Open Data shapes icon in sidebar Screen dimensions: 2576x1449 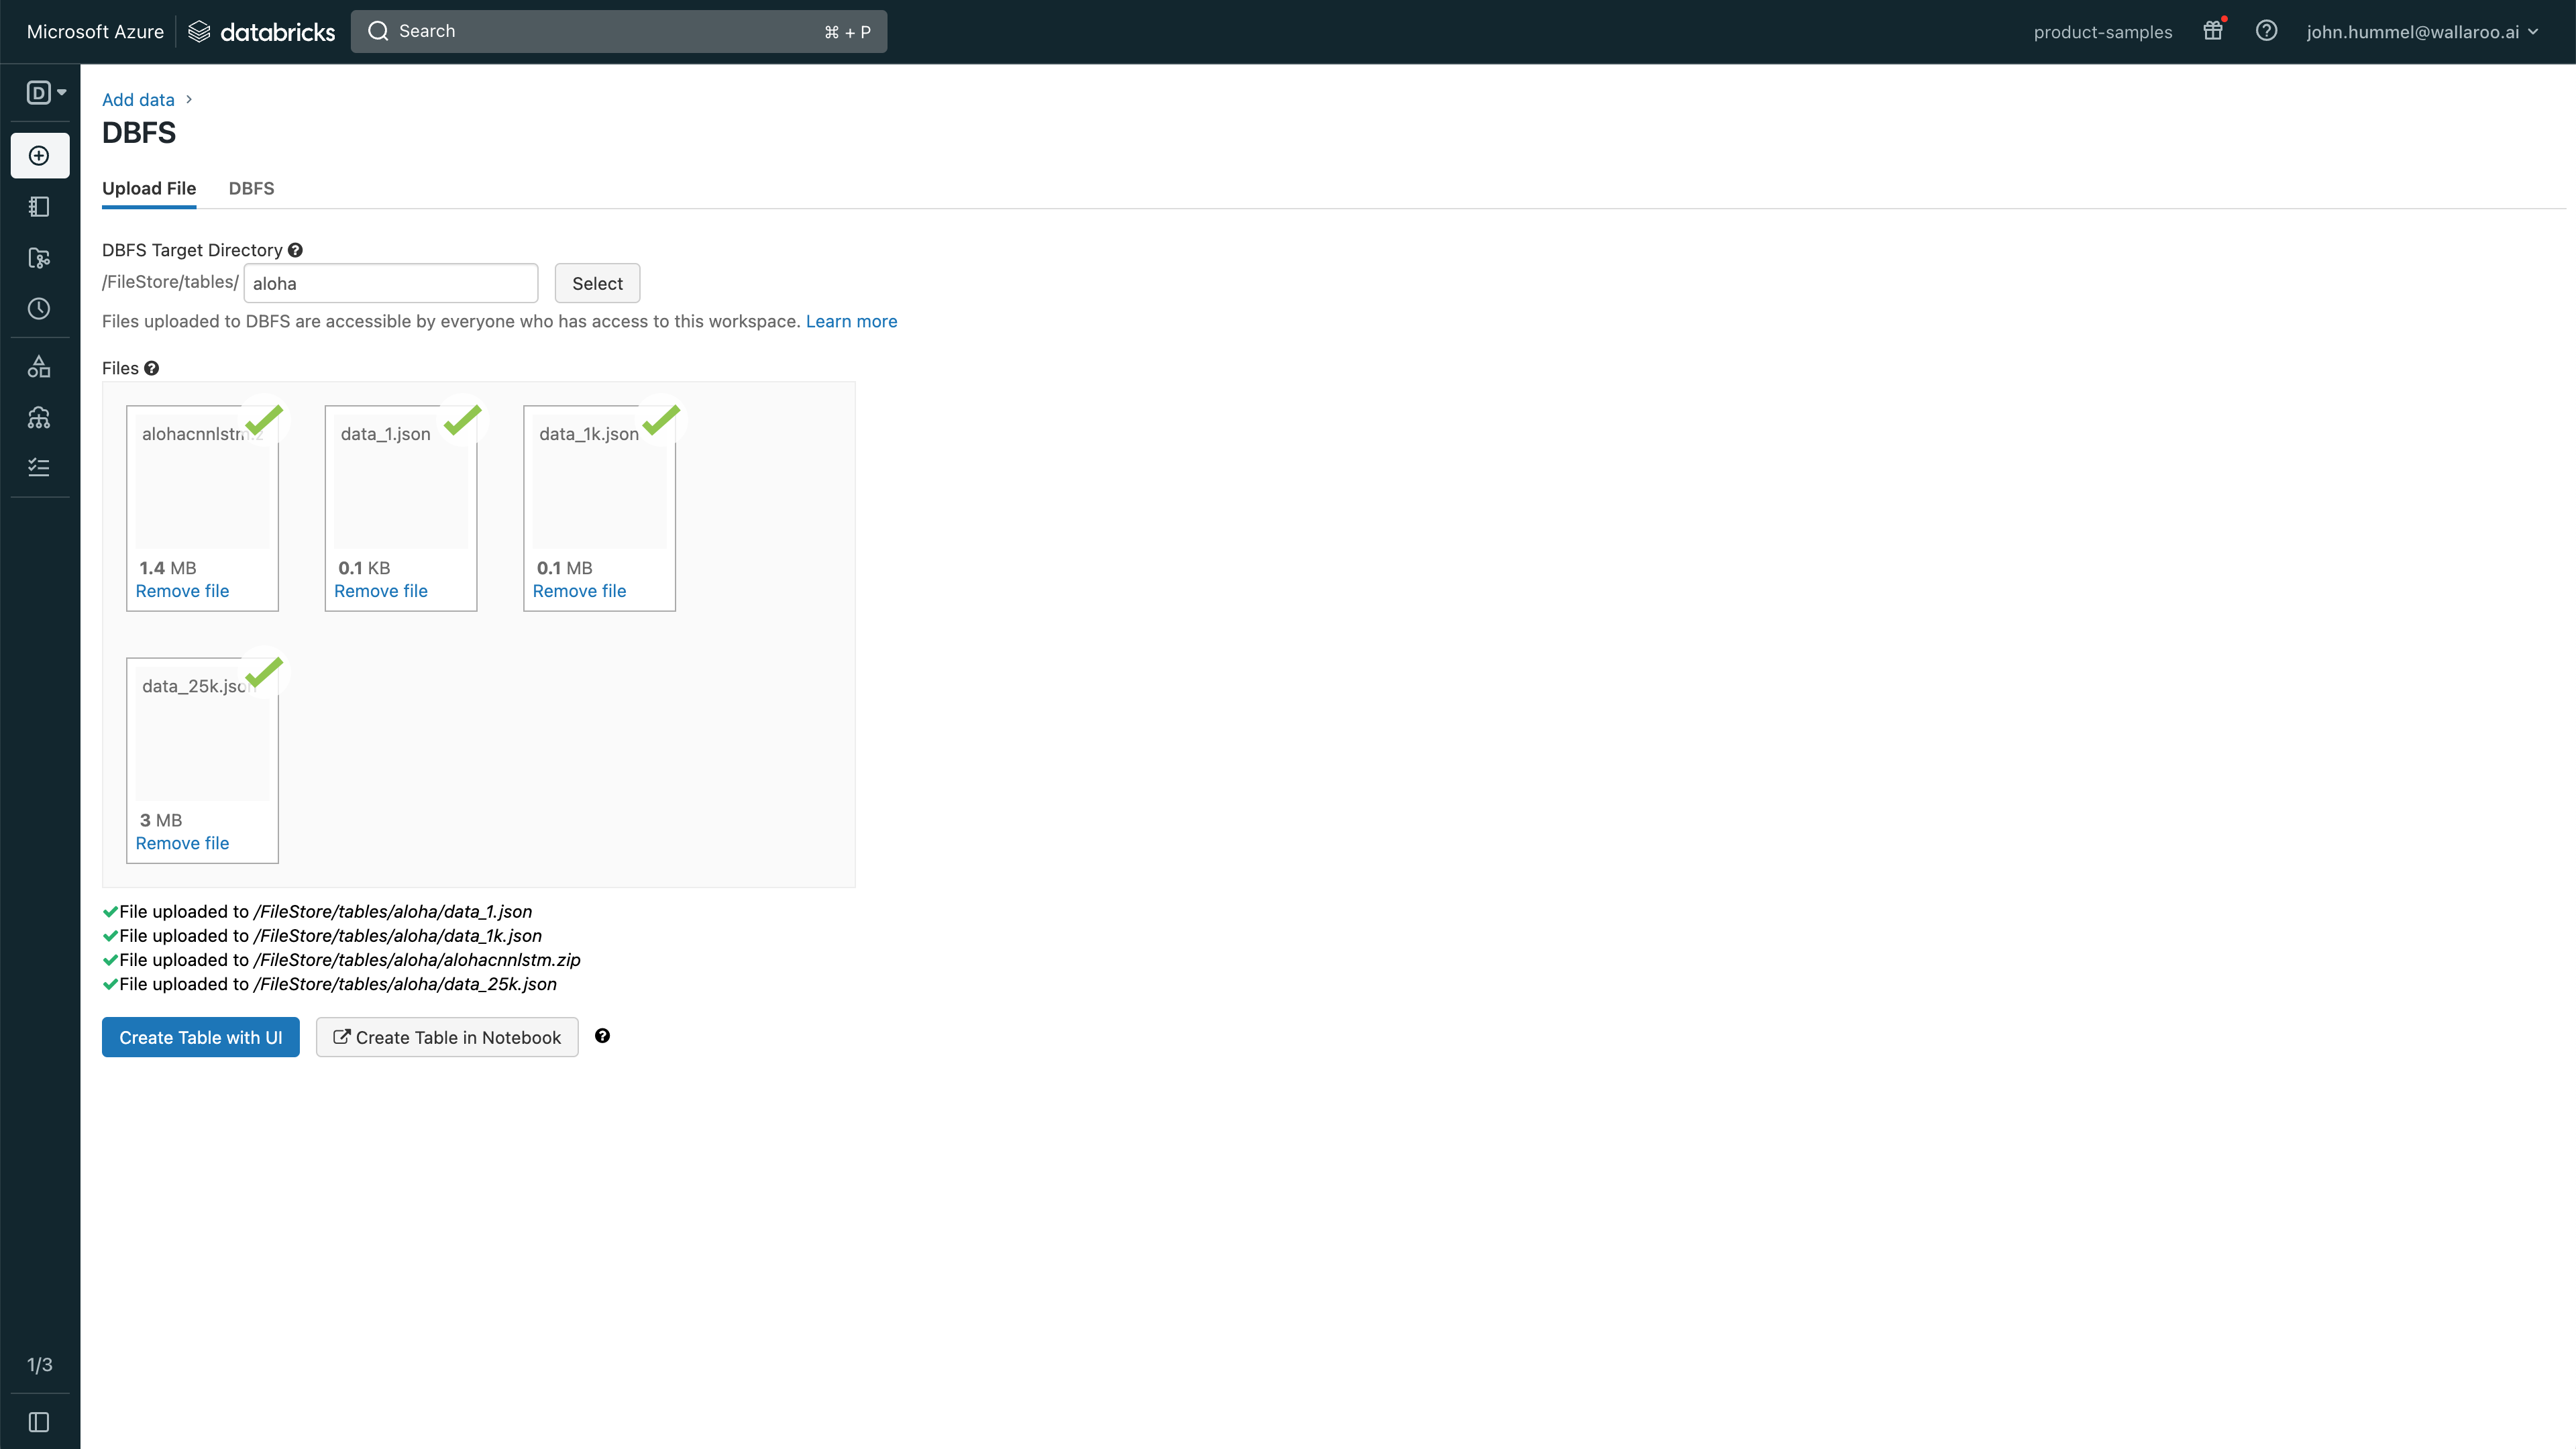(x=39, y=367)
